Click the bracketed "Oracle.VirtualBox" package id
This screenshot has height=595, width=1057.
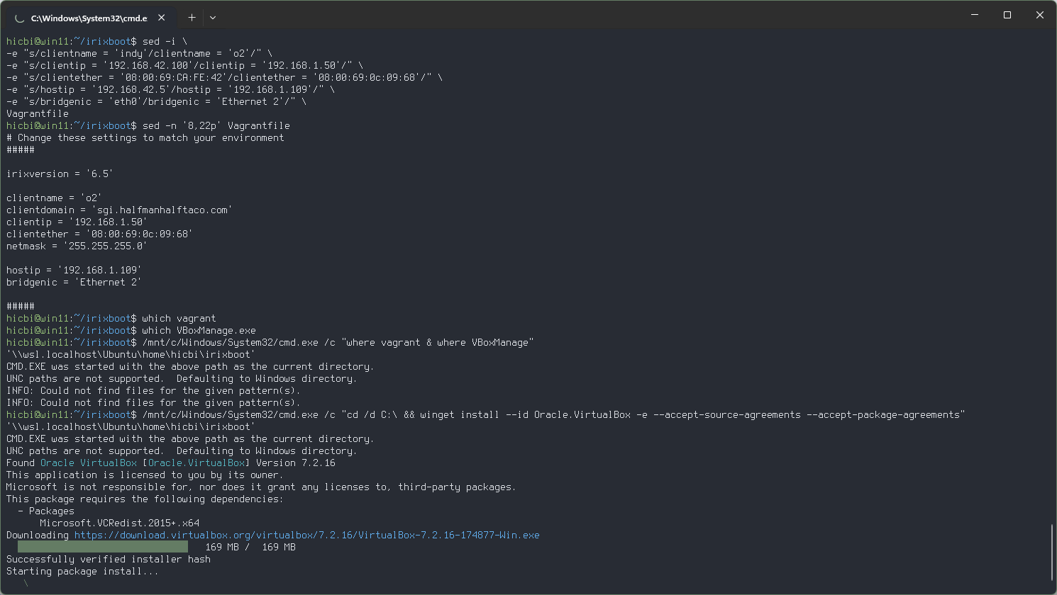[197, 463]
